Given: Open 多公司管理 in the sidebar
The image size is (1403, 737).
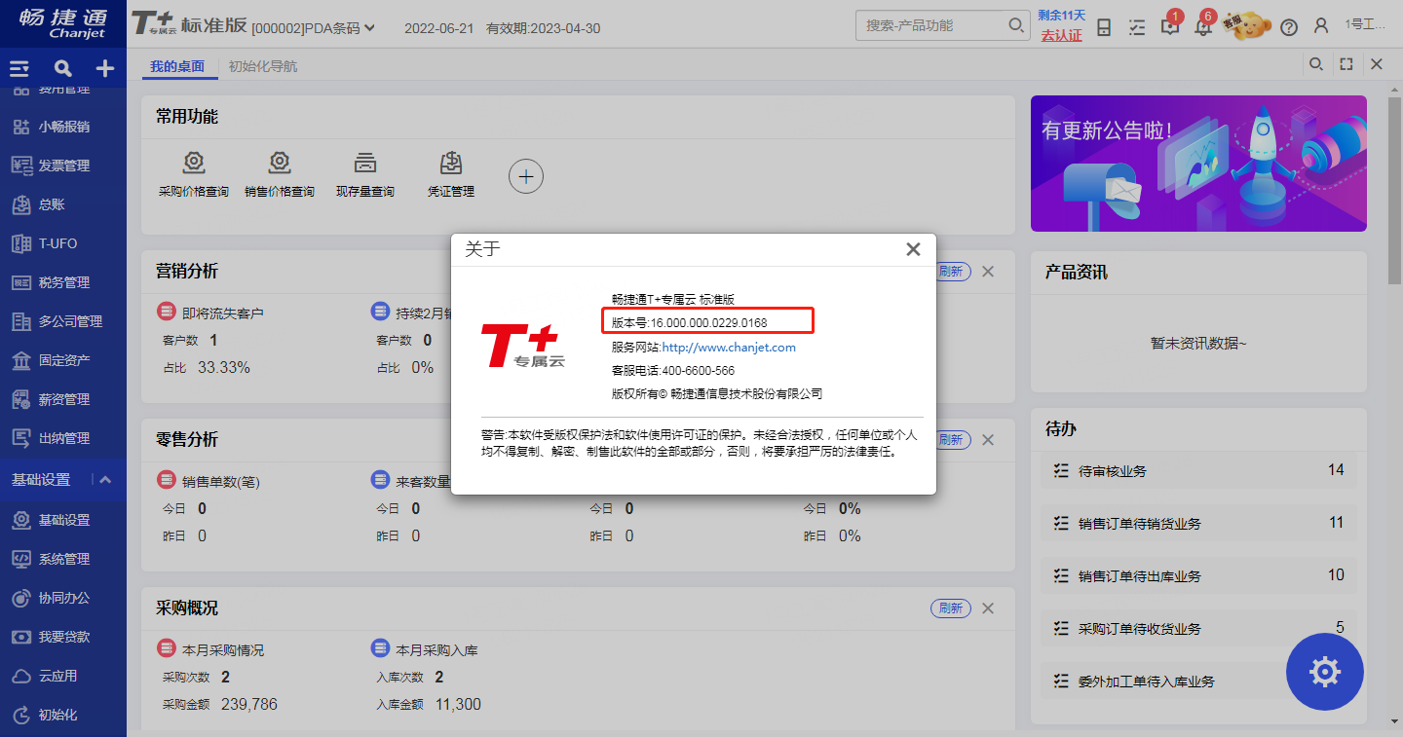Looking at the screenshot, I should pyautogui.click(x=63, y=321).
